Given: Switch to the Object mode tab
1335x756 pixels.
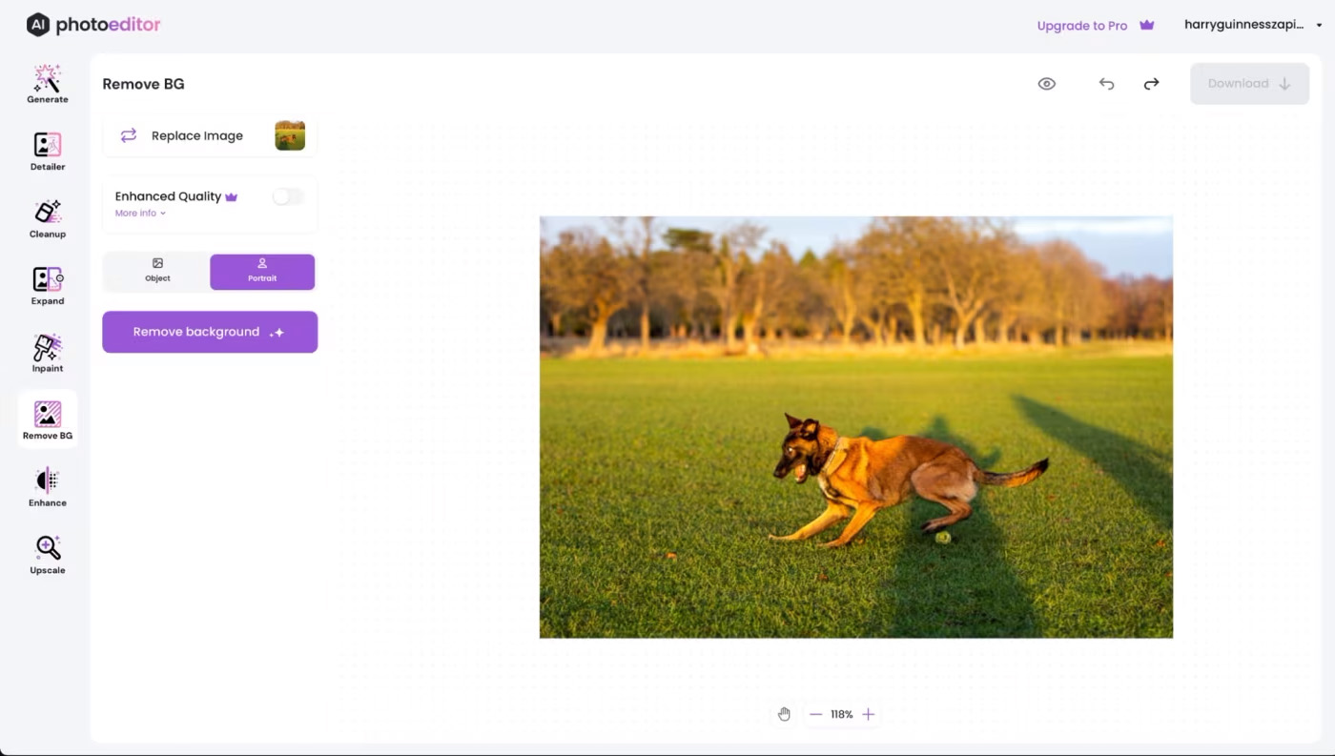Looking at the screenshot, I should pyautogui.click(x=157, y=271).
